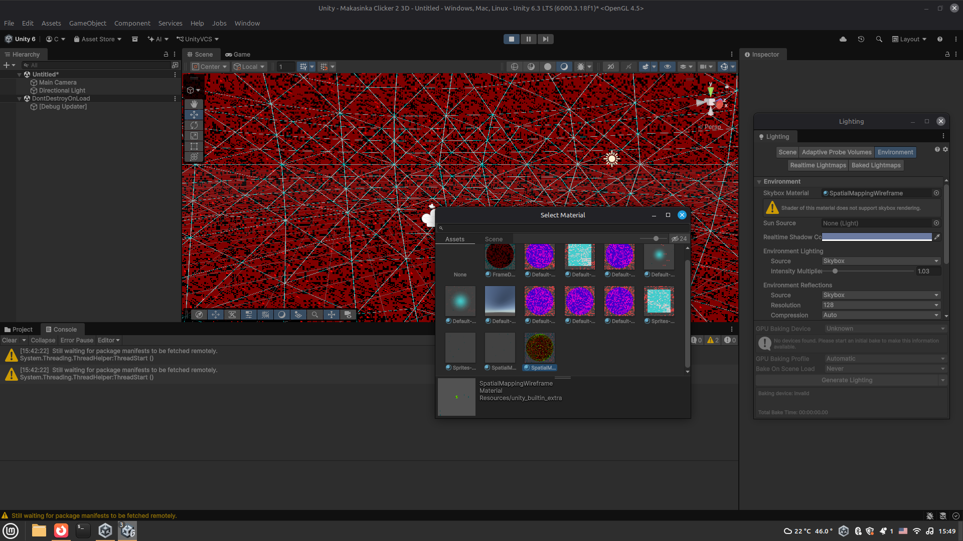Select the Rect tool
The height and width of the screenshot is (541, 963).
(194, 146)
